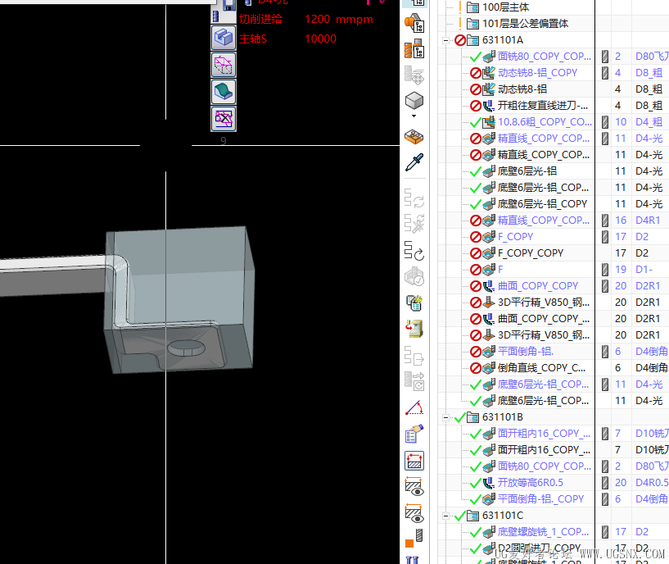Click the tool-change icon in the 10.8.6粗 row
Image resolution: width=669 pixels, height=564 pixels.
tap(604, 122)
